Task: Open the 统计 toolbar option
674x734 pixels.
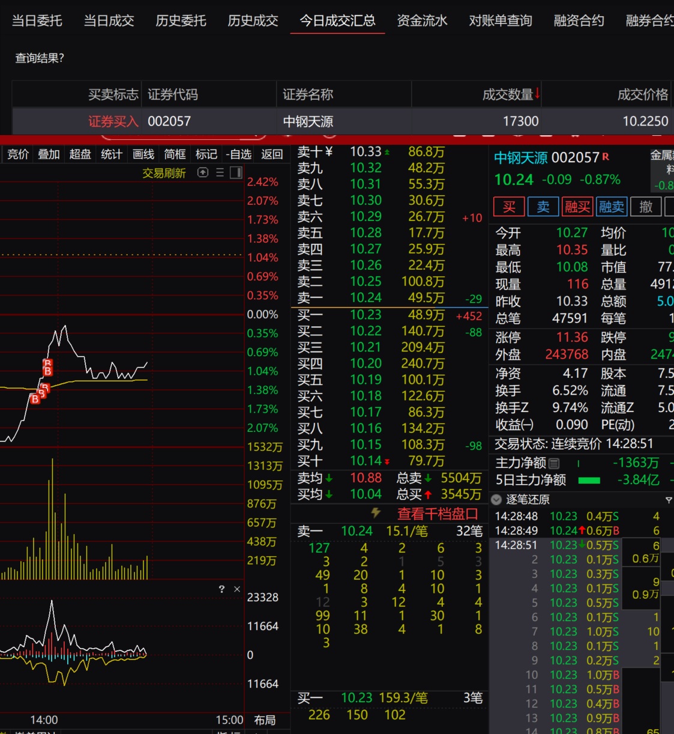Action: [x=112, y=154]
